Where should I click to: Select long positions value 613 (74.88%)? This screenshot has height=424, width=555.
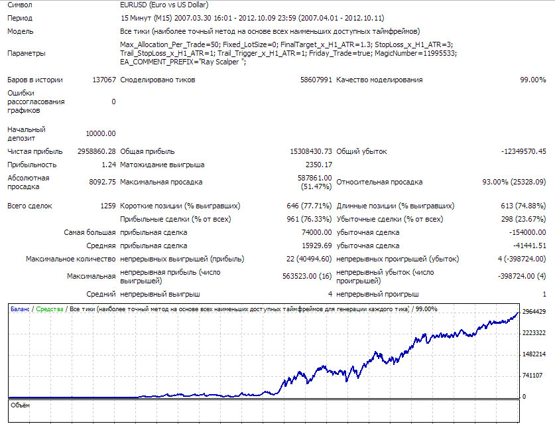(523, 206)
